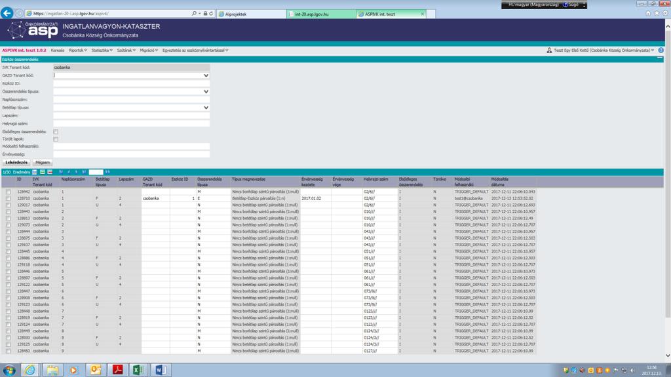Open Word on the taskbar
This screenshot has height=377, width=671.
pyautogui.click(x=161, y=370)
